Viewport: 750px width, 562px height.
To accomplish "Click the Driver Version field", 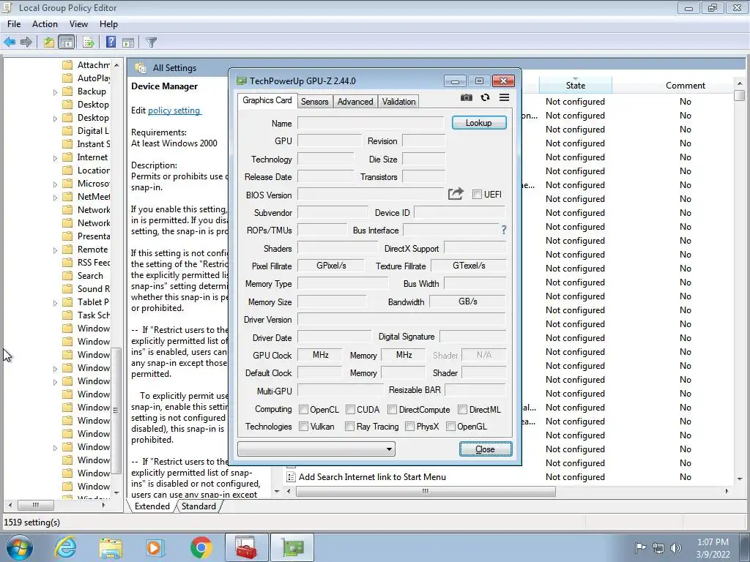I will [x=401, y=319].
